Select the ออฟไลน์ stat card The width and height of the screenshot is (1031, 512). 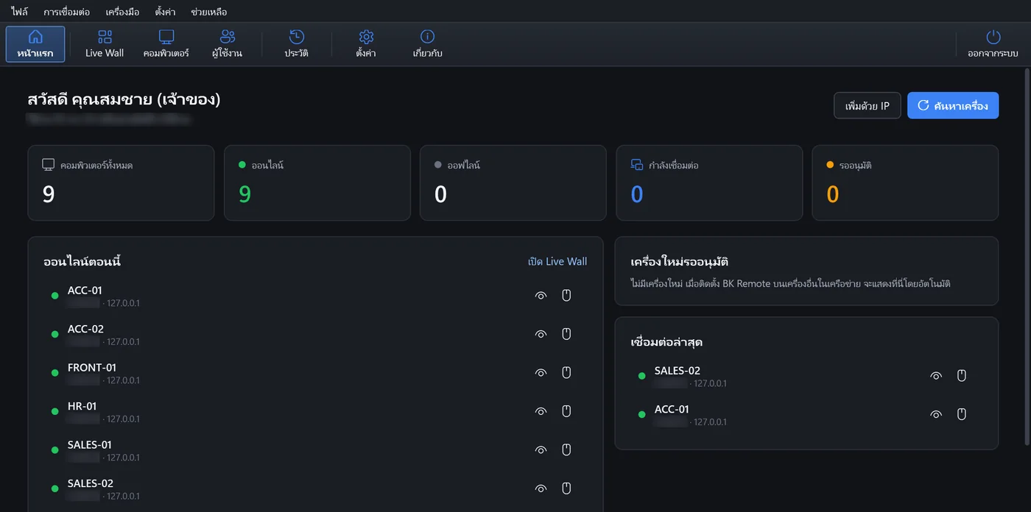click(x=513, y=182)
